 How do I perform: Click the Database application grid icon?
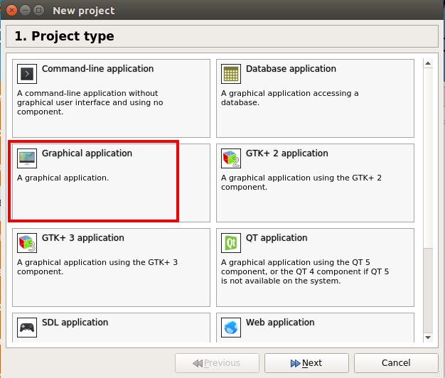(x=231, y=74)
